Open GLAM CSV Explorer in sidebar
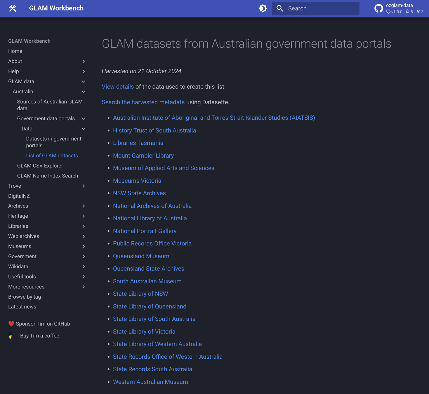429x394 pixels. point(40,166)
